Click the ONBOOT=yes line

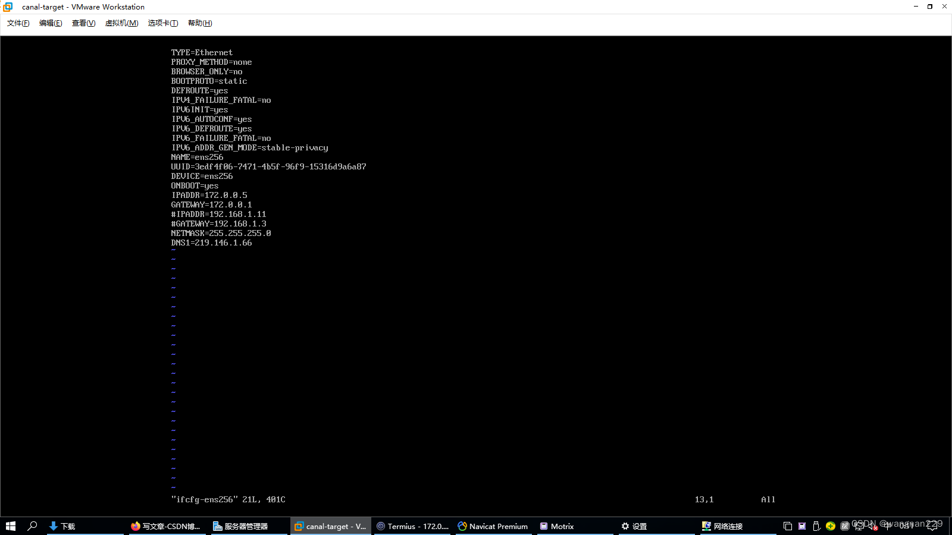(x=195, y=185)
